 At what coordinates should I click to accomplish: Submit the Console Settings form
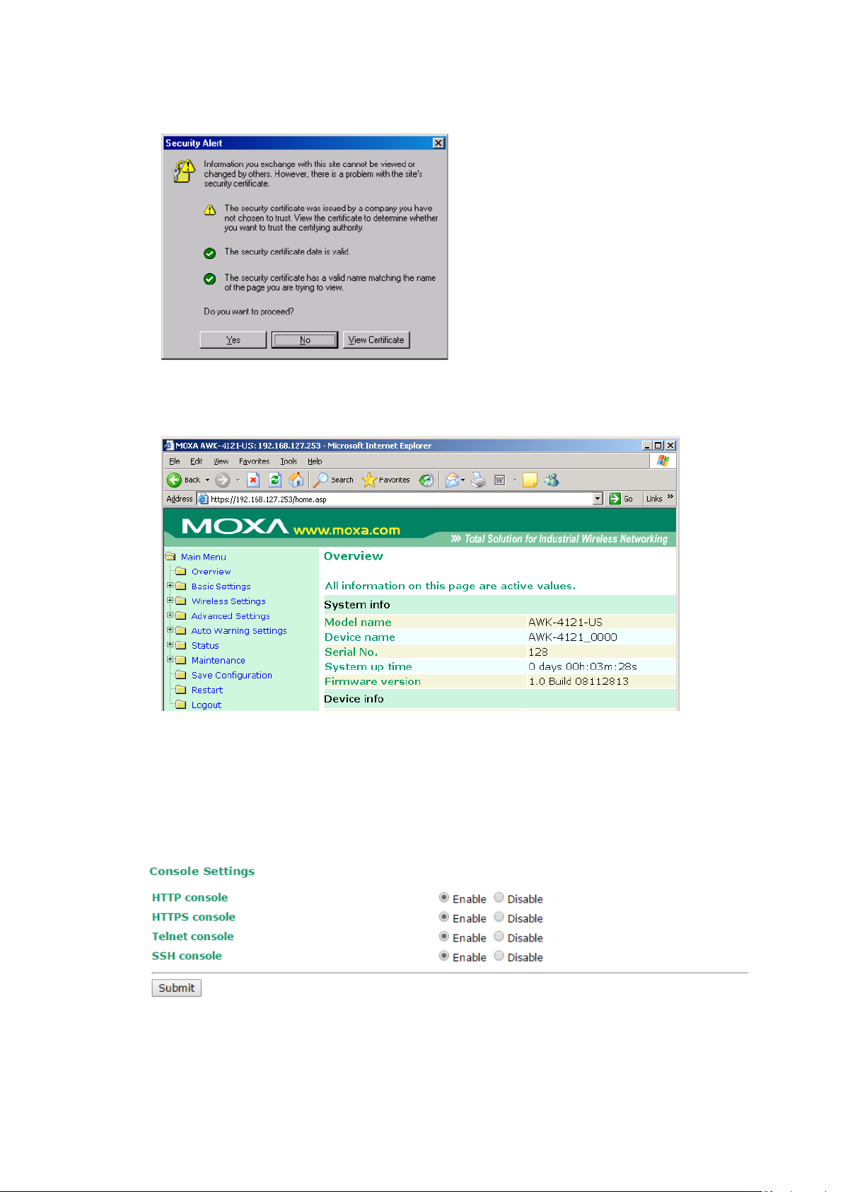(177, 988)
